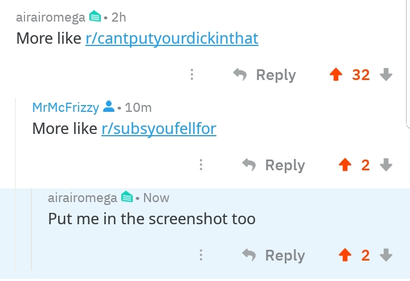Upvote MrMcFrizzy's comment
Screen dimensions: 410x281
(x=345, y=165)
